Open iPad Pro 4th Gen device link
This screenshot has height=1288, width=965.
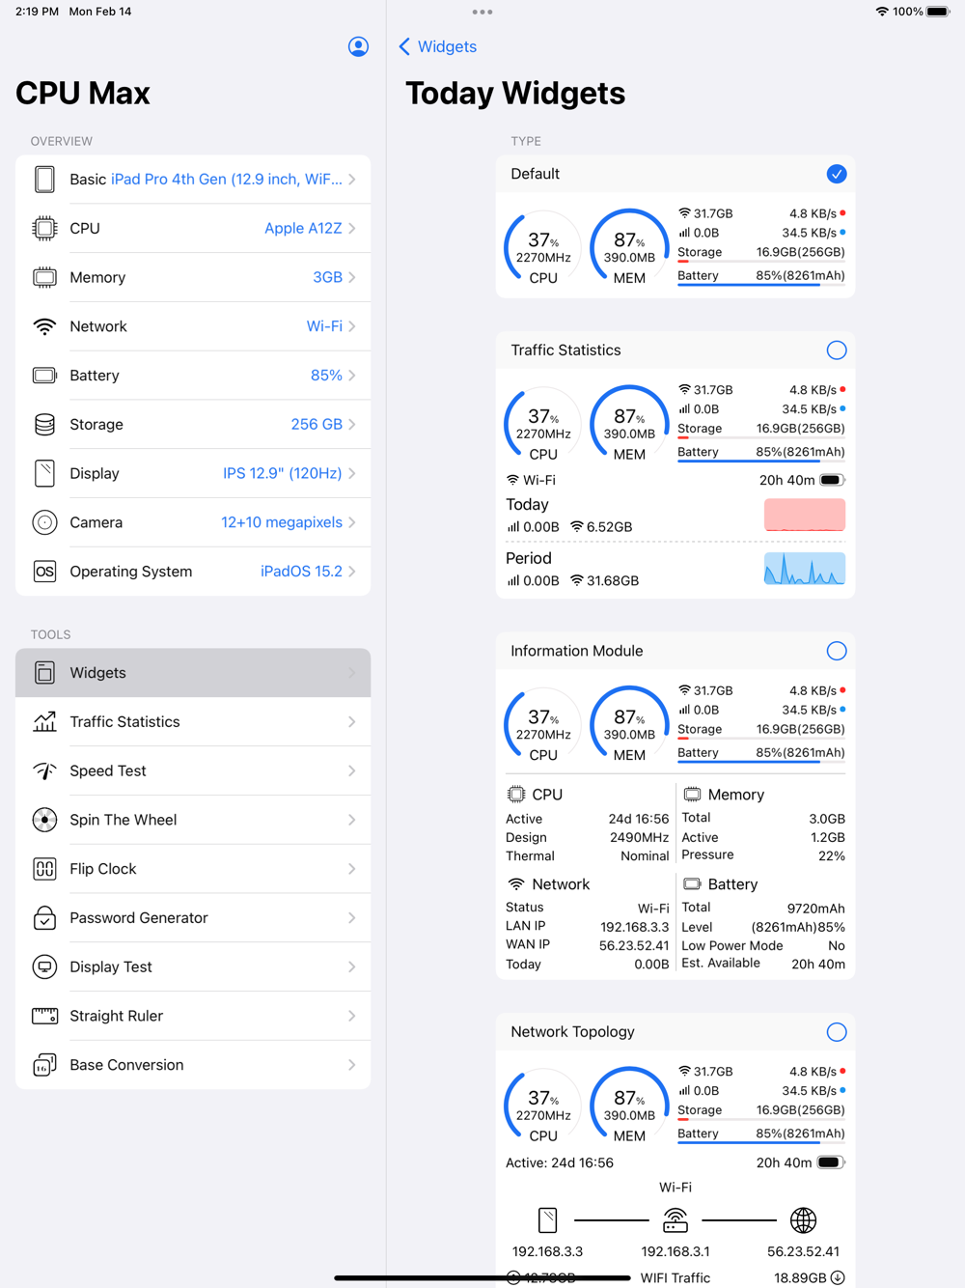coord(227,179)
